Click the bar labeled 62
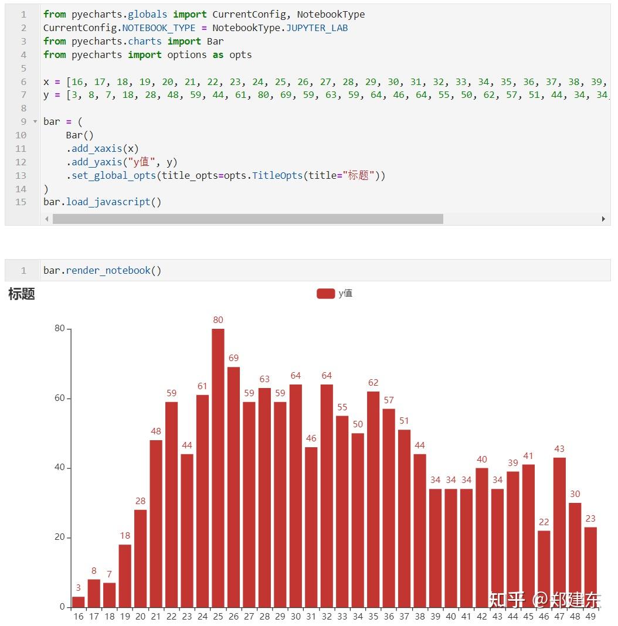This screenshot has width=618, height=626. [x=373, y=499]
